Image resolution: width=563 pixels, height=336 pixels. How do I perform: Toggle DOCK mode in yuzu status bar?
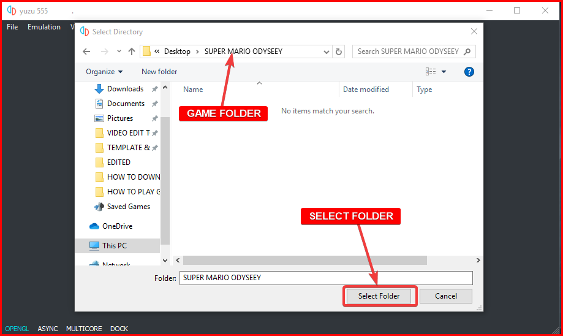tap(119, 329)
